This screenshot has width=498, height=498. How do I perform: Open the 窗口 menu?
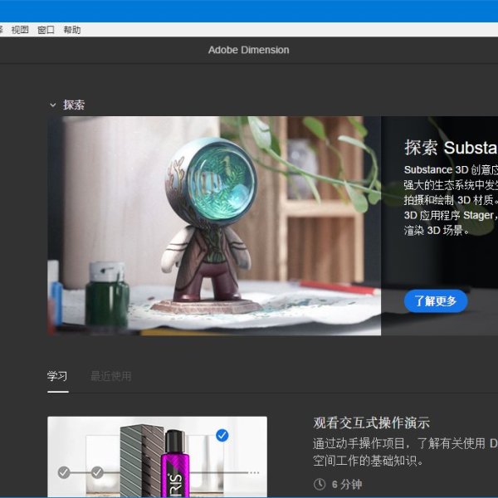pos(46,30)
